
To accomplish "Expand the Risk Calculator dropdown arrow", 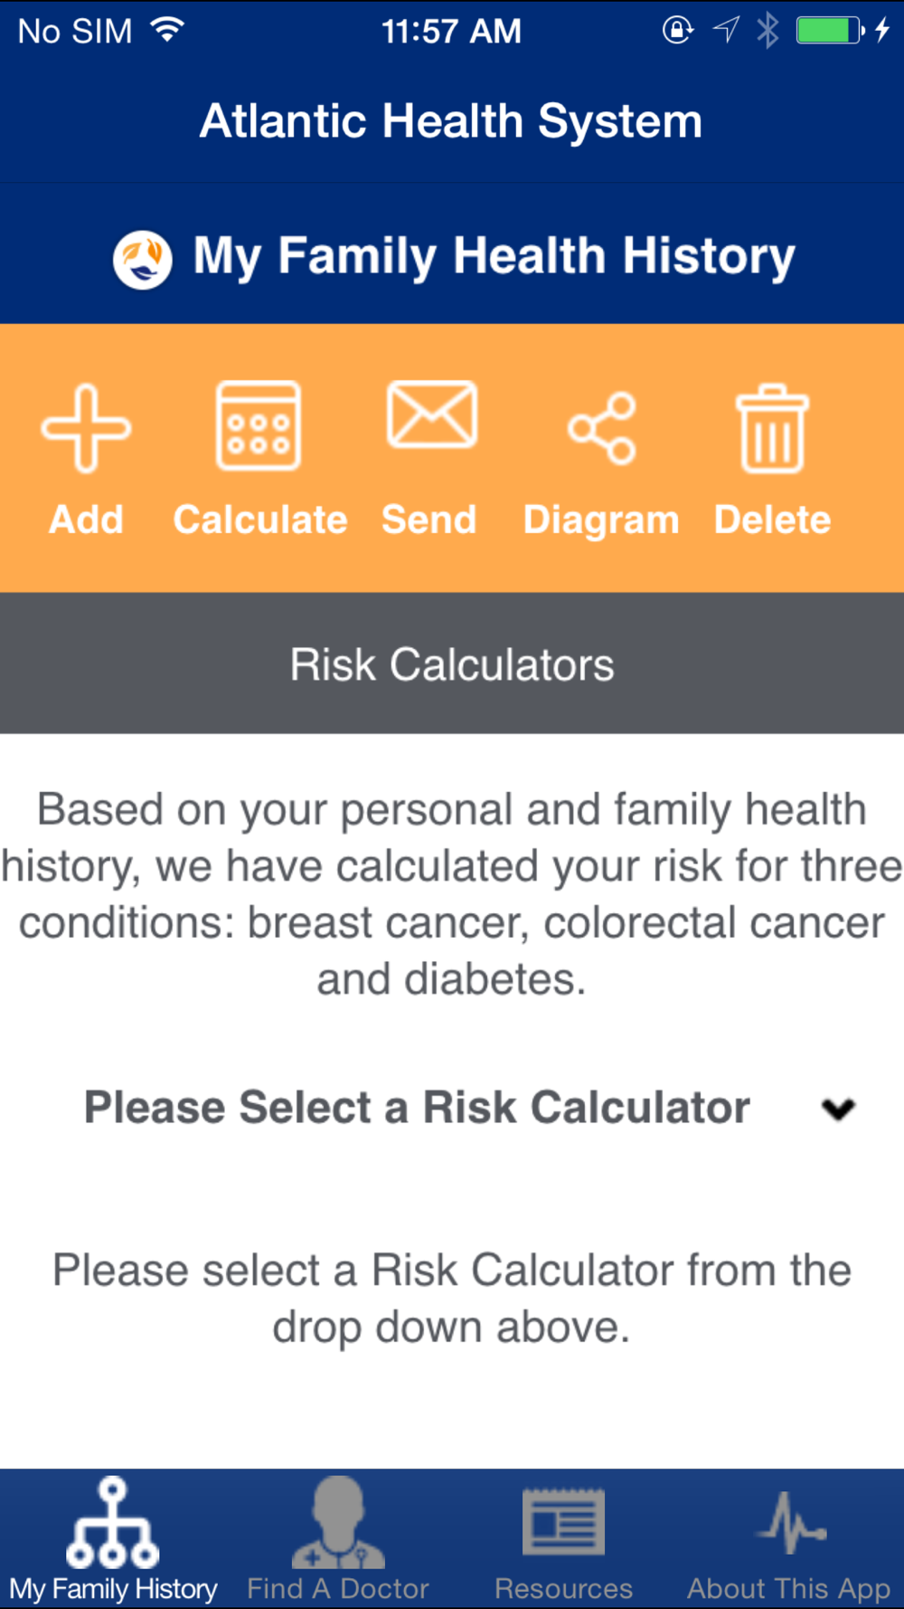I will pyautogui.click(x=838, y=1109).
